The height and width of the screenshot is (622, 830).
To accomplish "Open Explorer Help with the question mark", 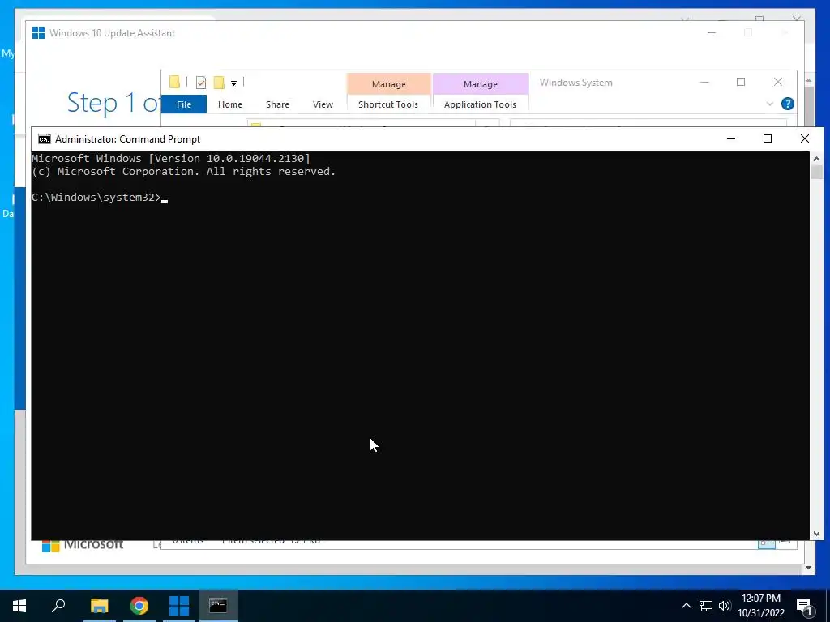I will click(x=788, y=104).
